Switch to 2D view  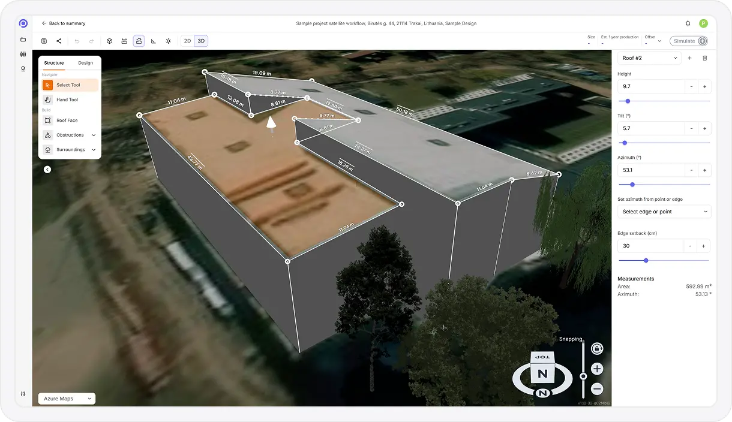click(x=187, y=41)
